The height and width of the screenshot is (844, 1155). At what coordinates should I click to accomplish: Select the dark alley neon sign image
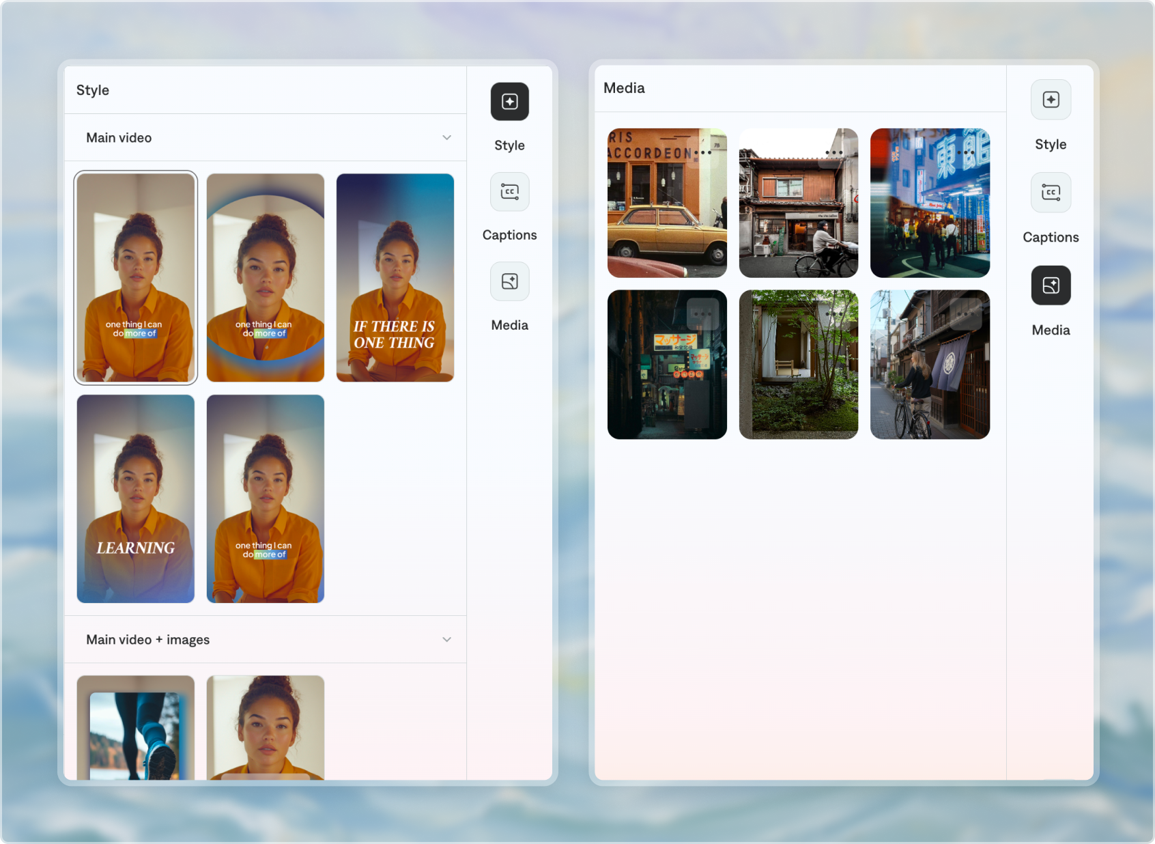(667, 365)
